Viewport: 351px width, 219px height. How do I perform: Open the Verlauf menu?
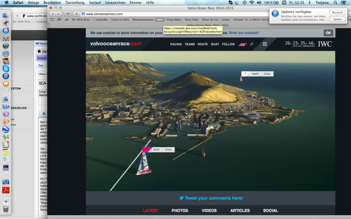coord(95,2)
